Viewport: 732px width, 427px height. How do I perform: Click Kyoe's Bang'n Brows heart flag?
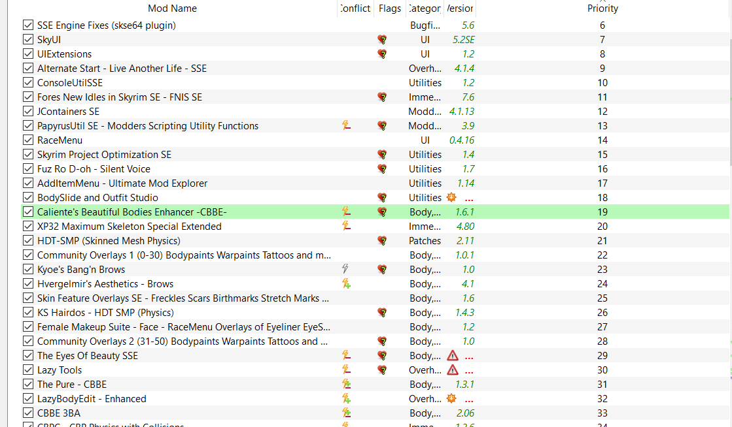tap(382, 270)
